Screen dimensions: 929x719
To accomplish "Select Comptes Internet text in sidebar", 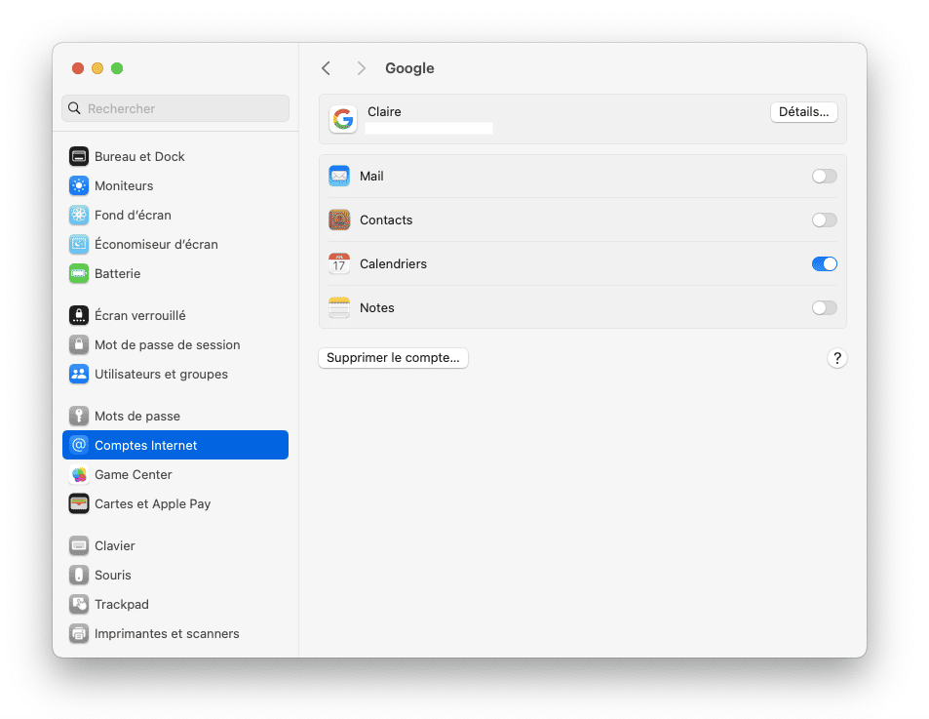I will [146, 445].
